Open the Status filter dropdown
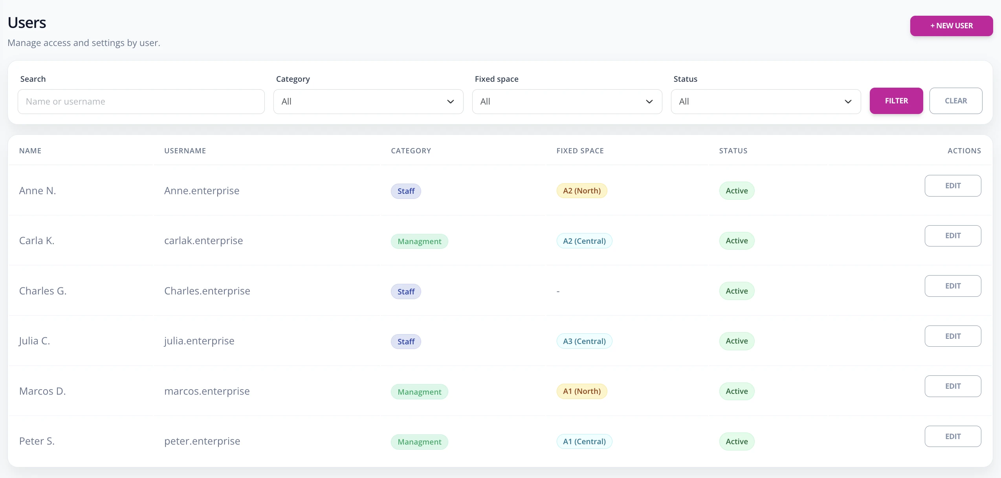This screenshot has height=478, width=1001. point(766,101)
